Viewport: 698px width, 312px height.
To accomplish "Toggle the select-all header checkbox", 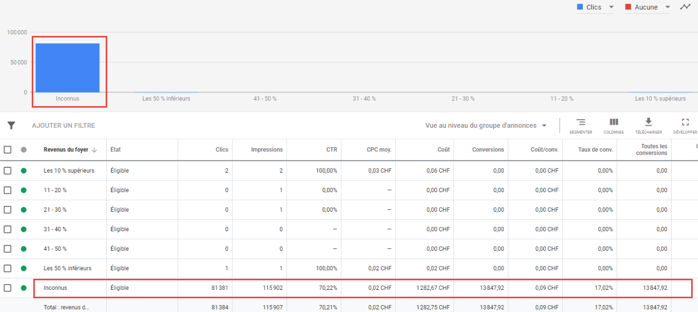I will click(7, 150).
